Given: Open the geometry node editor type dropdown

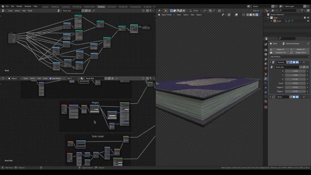Looking at the screenshot, I should coord(3,11).
